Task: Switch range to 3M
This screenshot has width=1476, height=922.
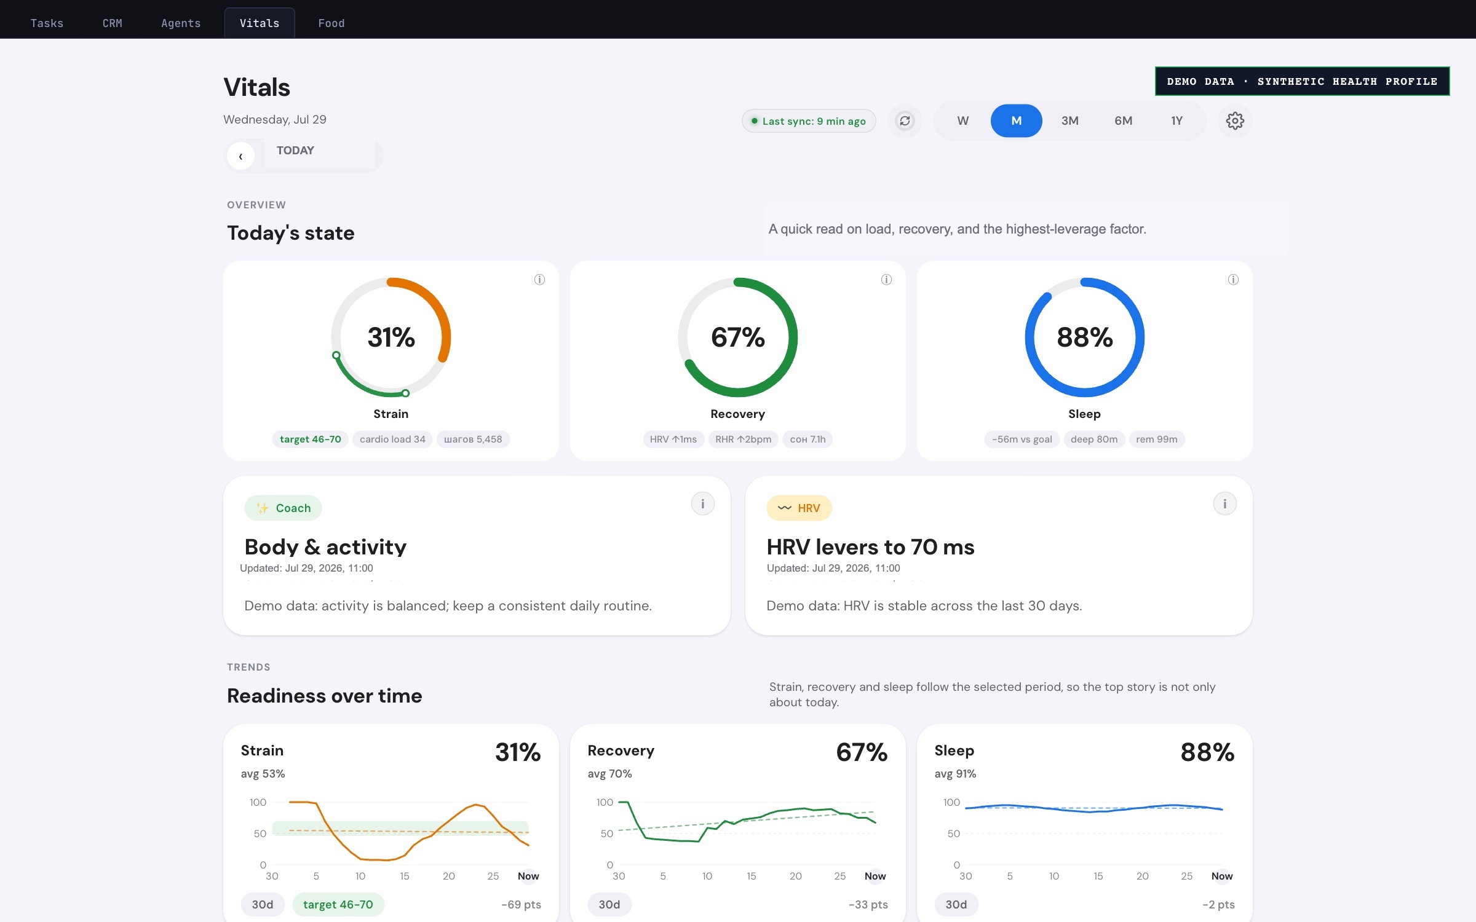Action: pyautogui.click(x=1069, y=121)
